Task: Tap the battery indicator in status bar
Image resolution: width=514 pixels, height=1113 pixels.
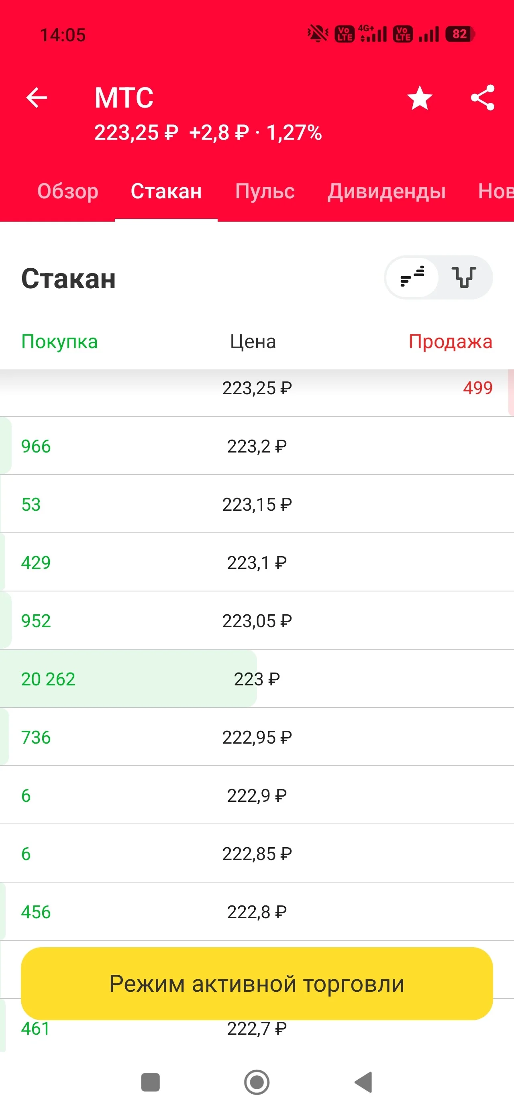Action: (x=460, y=34)
